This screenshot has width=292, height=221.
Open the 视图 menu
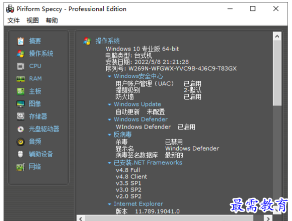point(33,20)
